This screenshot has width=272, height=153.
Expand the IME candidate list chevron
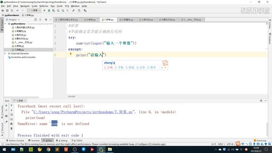(x=165, y=68)
